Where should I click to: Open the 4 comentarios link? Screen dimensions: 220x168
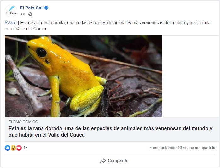(x=162, y=148)
